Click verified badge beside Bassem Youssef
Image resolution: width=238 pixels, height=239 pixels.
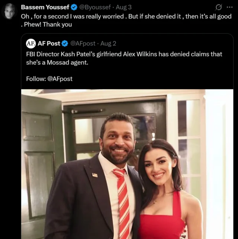click(x=74, y=7)
